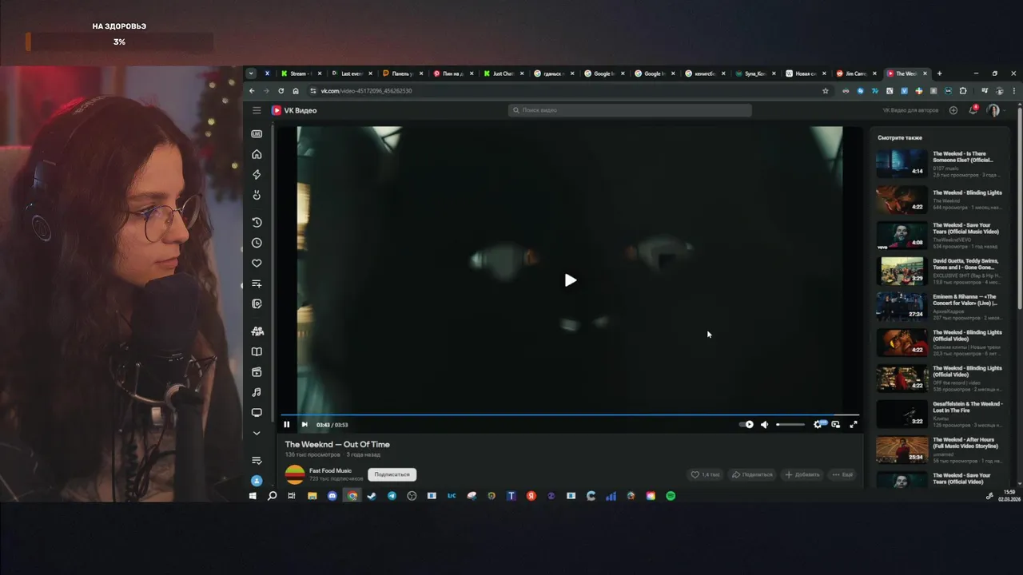Open the tab search dropdown arrow

click(251, 73)
